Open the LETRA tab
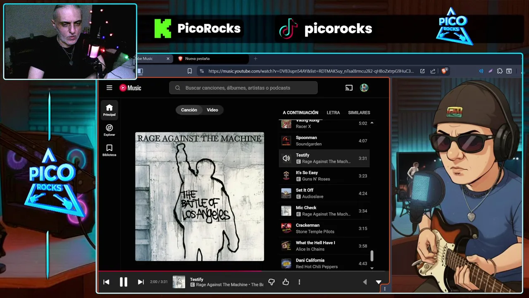The height and width of the screenshot is (298, 529). [x=333, y=113]
